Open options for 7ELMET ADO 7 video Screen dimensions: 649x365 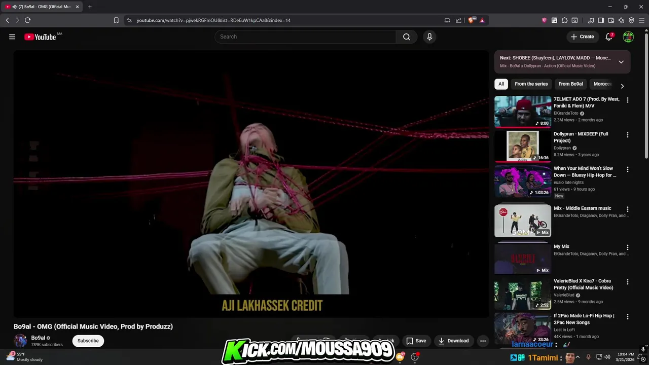(628, 100)
